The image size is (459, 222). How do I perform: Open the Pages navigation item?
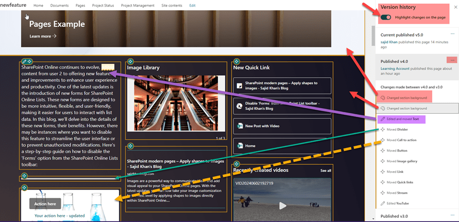pyautogui.click(x=80, y=5)
